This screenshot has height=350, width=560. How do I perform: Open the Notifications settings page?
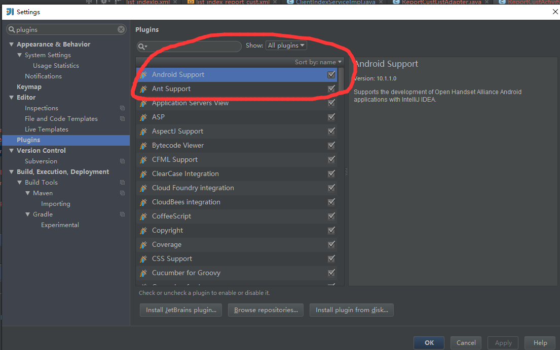[43, 76]
